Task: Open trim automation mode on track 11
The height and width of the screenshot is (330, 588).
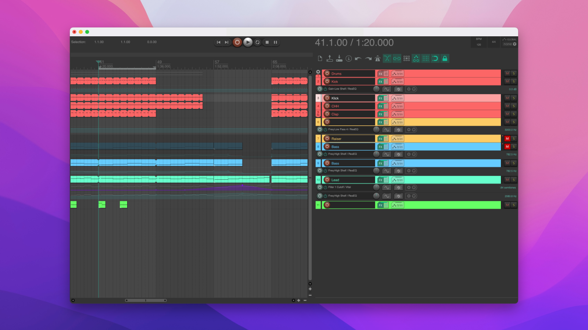Action: click(398, 205)
